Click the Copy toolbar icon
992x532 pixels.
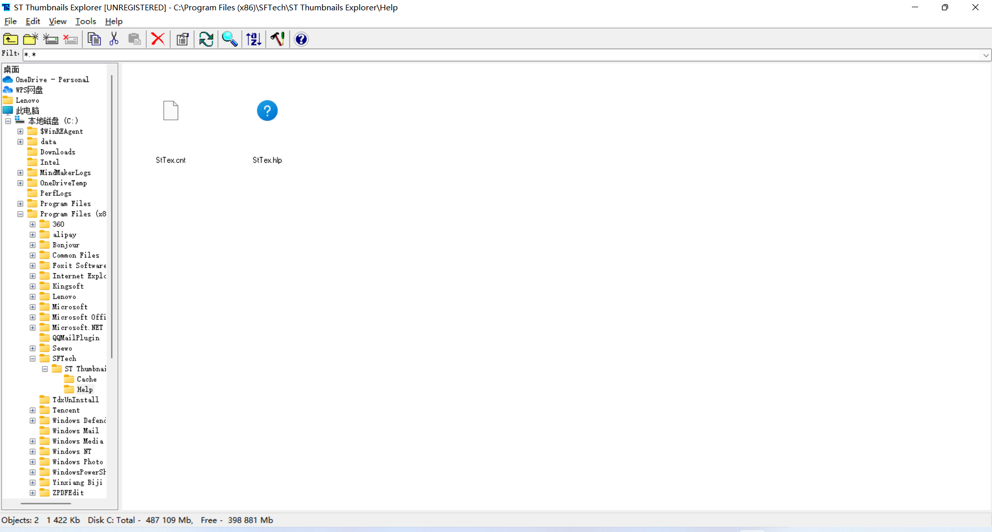94,39
